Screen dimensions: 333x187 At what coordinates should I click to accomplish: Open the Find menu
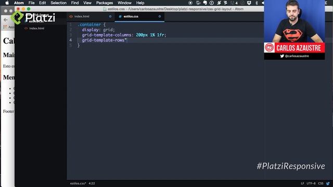tap(75, 3)
